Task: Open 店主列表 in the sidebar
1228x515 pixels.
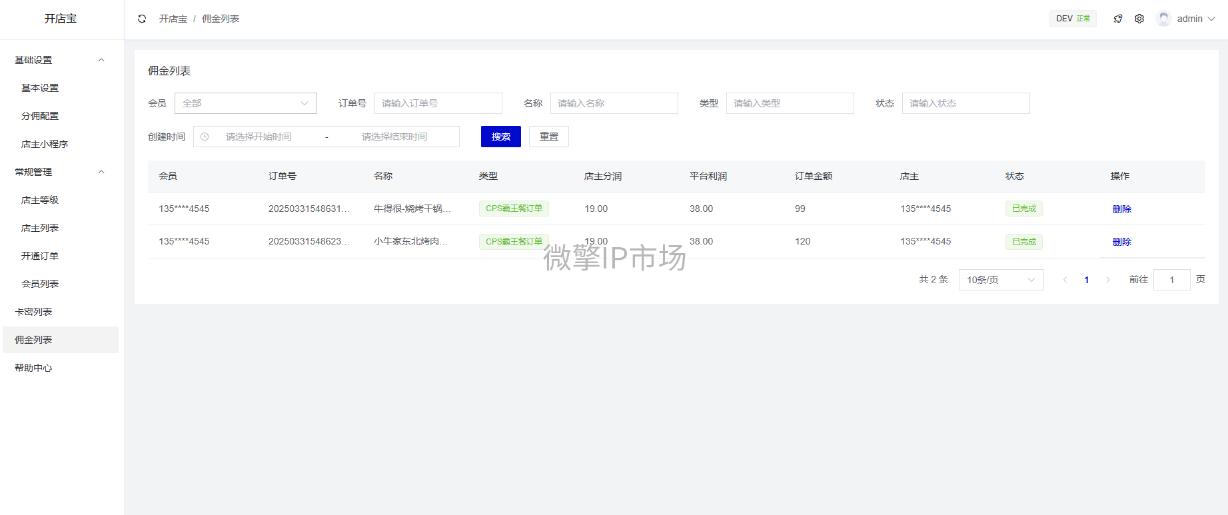Action: click(40, 228)
